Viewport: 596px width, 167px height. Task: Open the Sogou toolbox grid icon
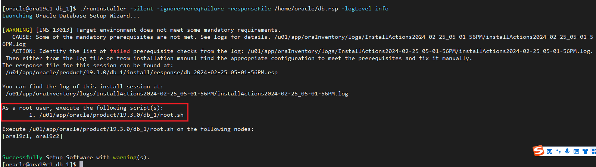[594, 151]
